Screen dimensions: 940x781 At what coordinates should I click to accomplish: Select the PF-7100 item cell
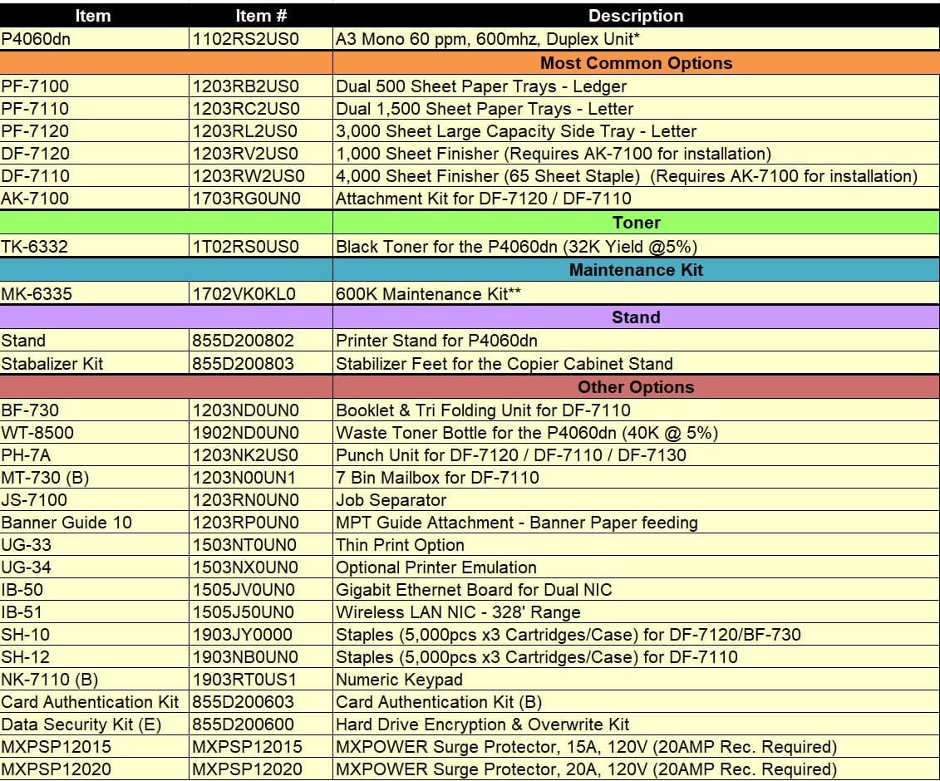point(36,86)
